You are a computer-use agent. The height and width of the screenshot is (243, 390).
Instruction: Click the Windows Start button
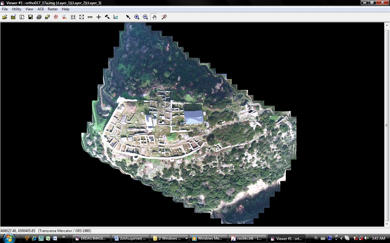[9, 238]
